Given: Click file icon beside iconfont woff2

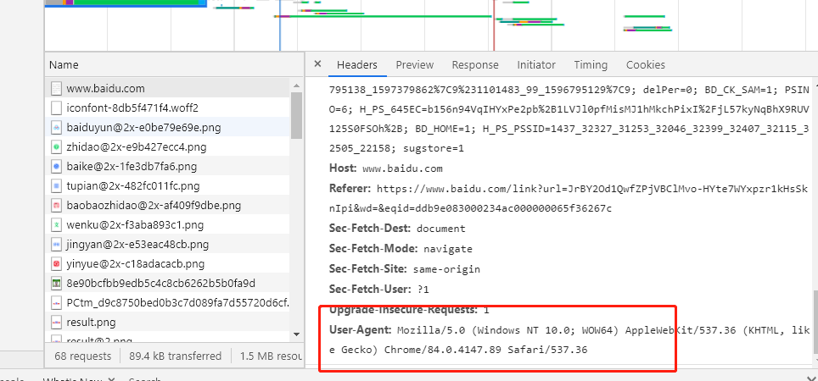Looking at the screenshot, I should point(56,108).
